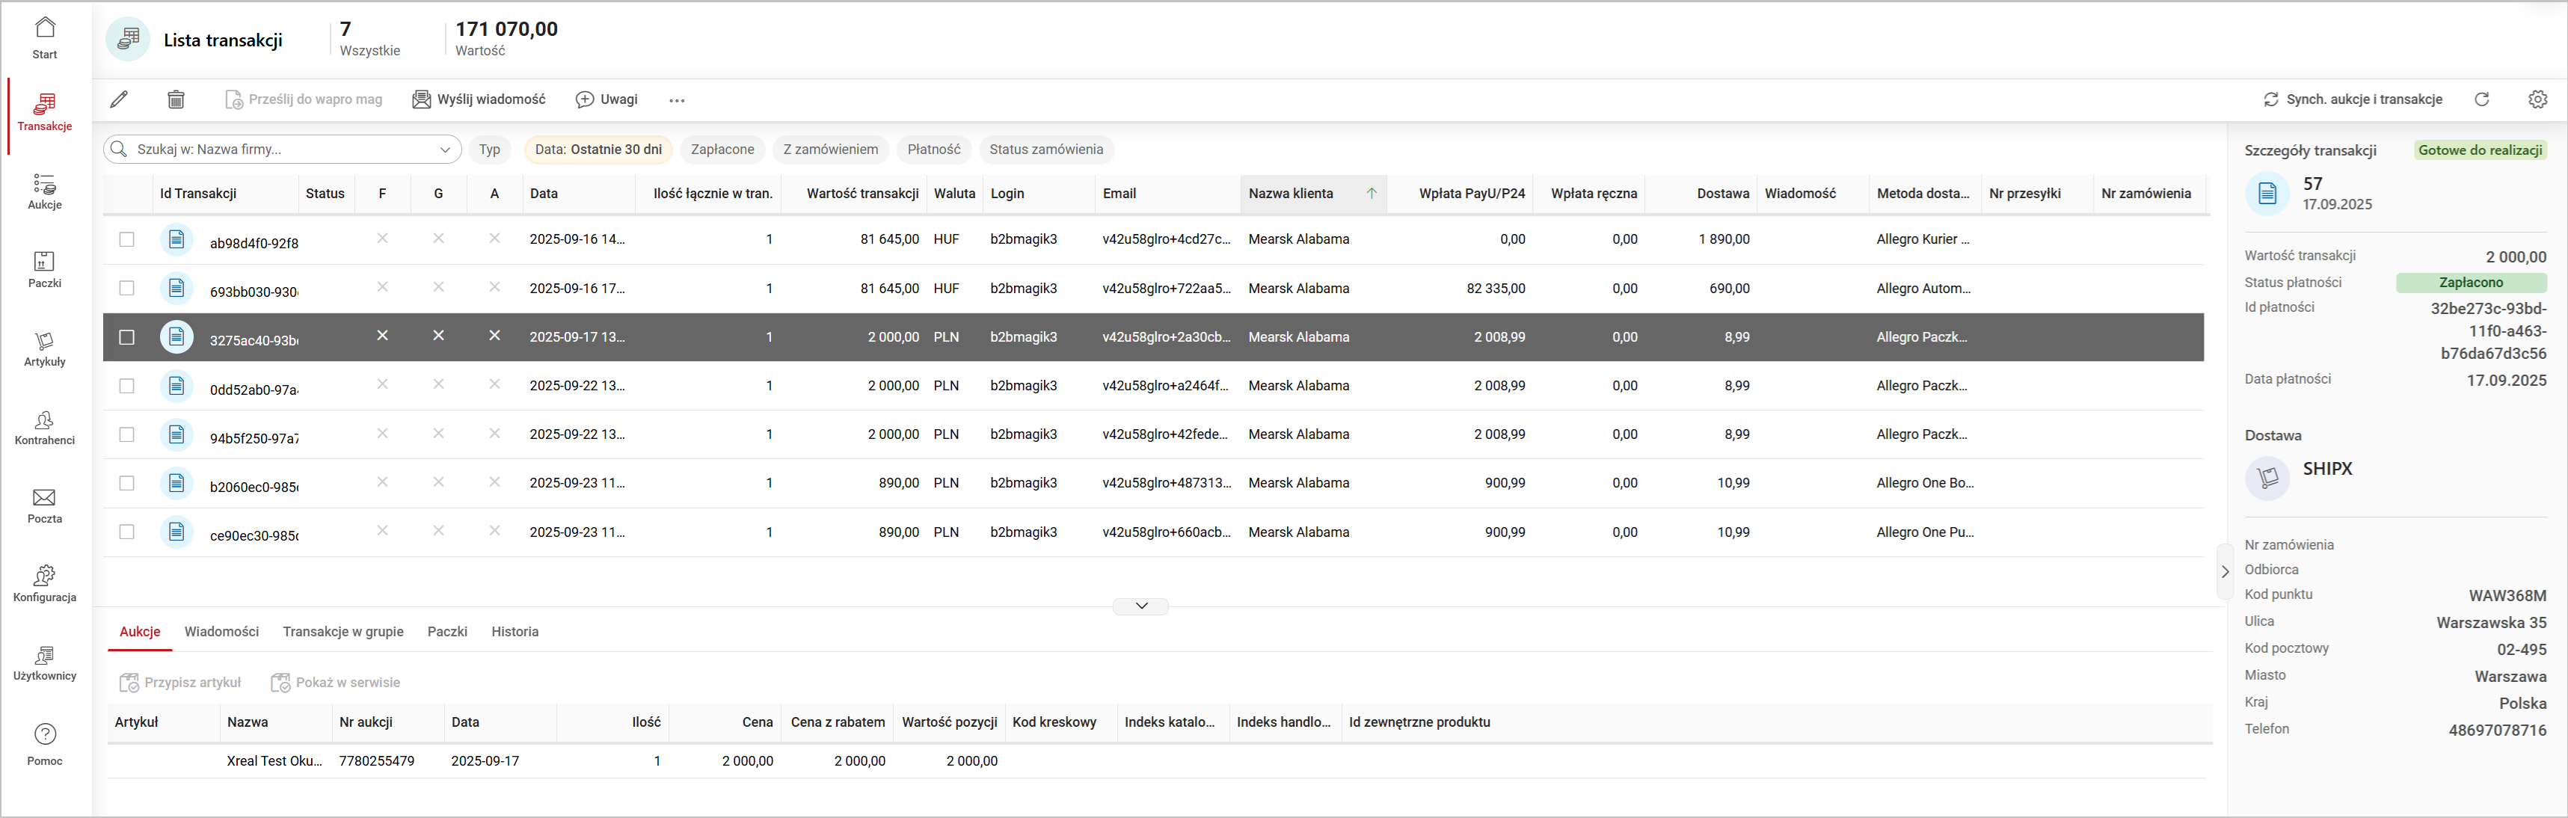This screenshot has height=818, width=2568.
Task: Click Wyślij wiadomość button
Action: click(x=479, y=99)
